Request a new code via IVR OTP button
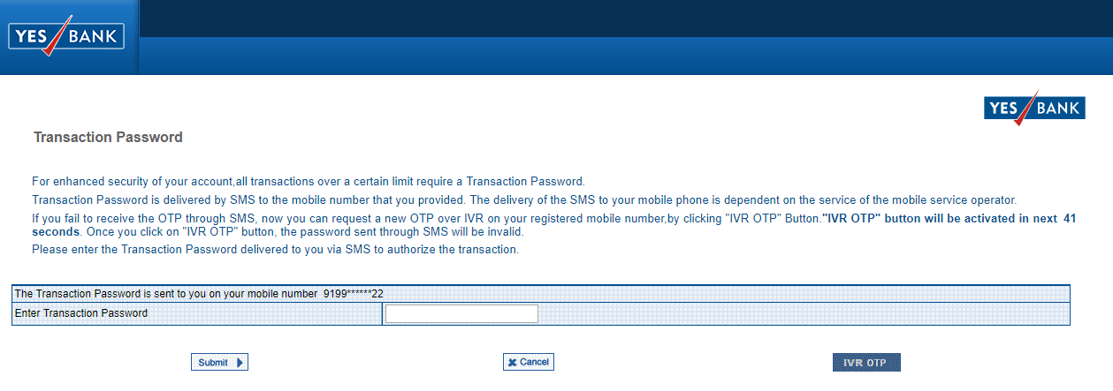 pos(865,363)
